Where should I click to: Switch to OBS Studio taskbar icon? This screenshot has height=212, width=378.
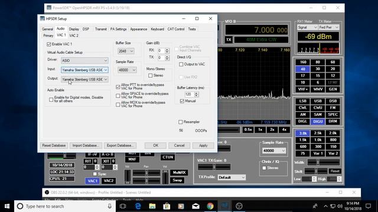click(x=239, y=206)
